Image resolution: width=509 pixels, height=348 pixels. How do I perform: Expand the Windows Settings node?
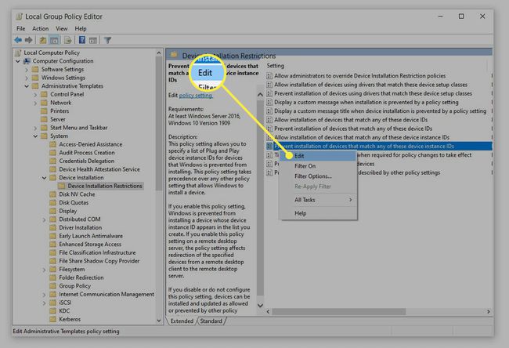(x=27, y=78)
